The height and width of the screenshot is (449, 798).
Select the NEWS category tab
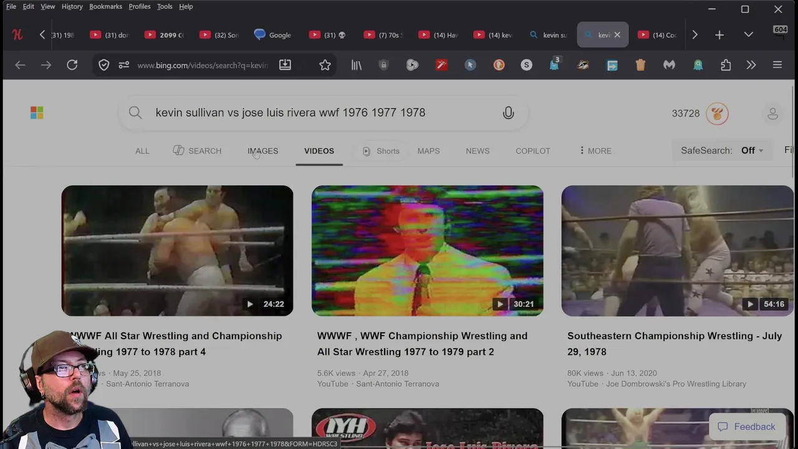pyautogui.click(x=478, y=151)
